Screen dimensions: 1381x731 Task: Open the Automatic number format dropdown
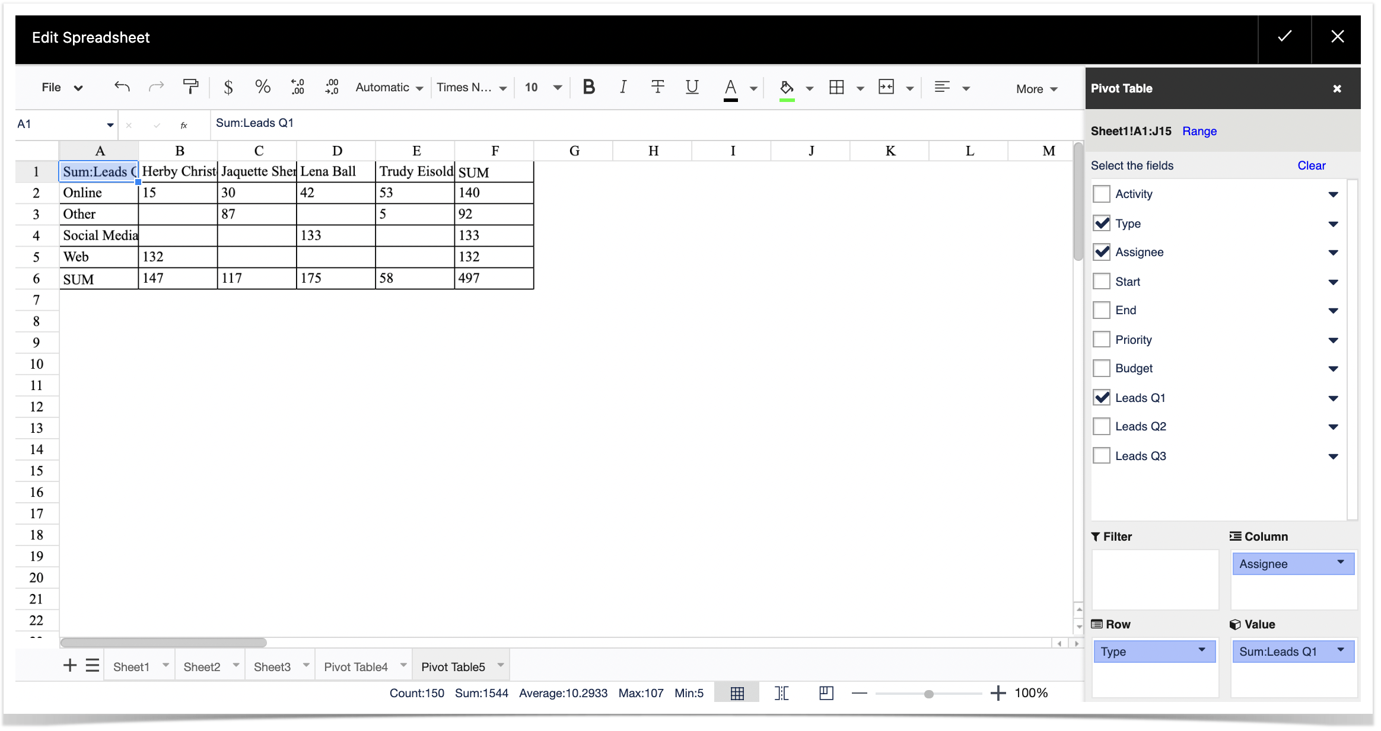point(389,87)
